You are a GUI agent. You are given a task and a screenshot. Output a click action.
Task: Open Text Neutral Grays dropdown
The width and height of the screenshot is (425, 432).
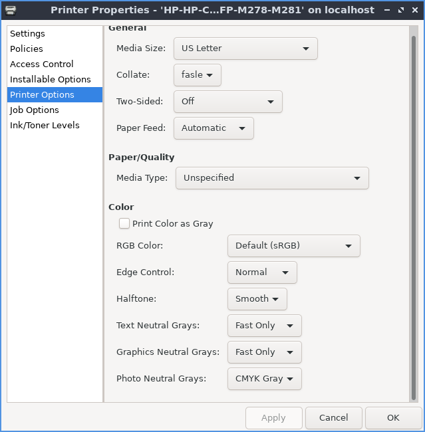264,326
